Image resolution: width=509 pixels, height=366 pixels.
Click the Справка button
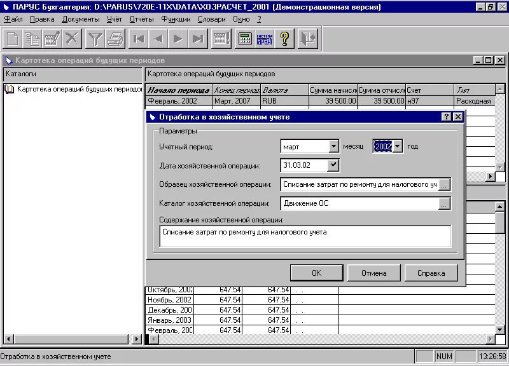tap(431, 273)
